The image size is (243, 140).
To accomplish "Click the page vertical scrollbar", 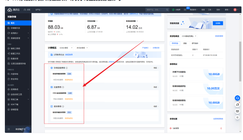I will (x=240, y=62).
